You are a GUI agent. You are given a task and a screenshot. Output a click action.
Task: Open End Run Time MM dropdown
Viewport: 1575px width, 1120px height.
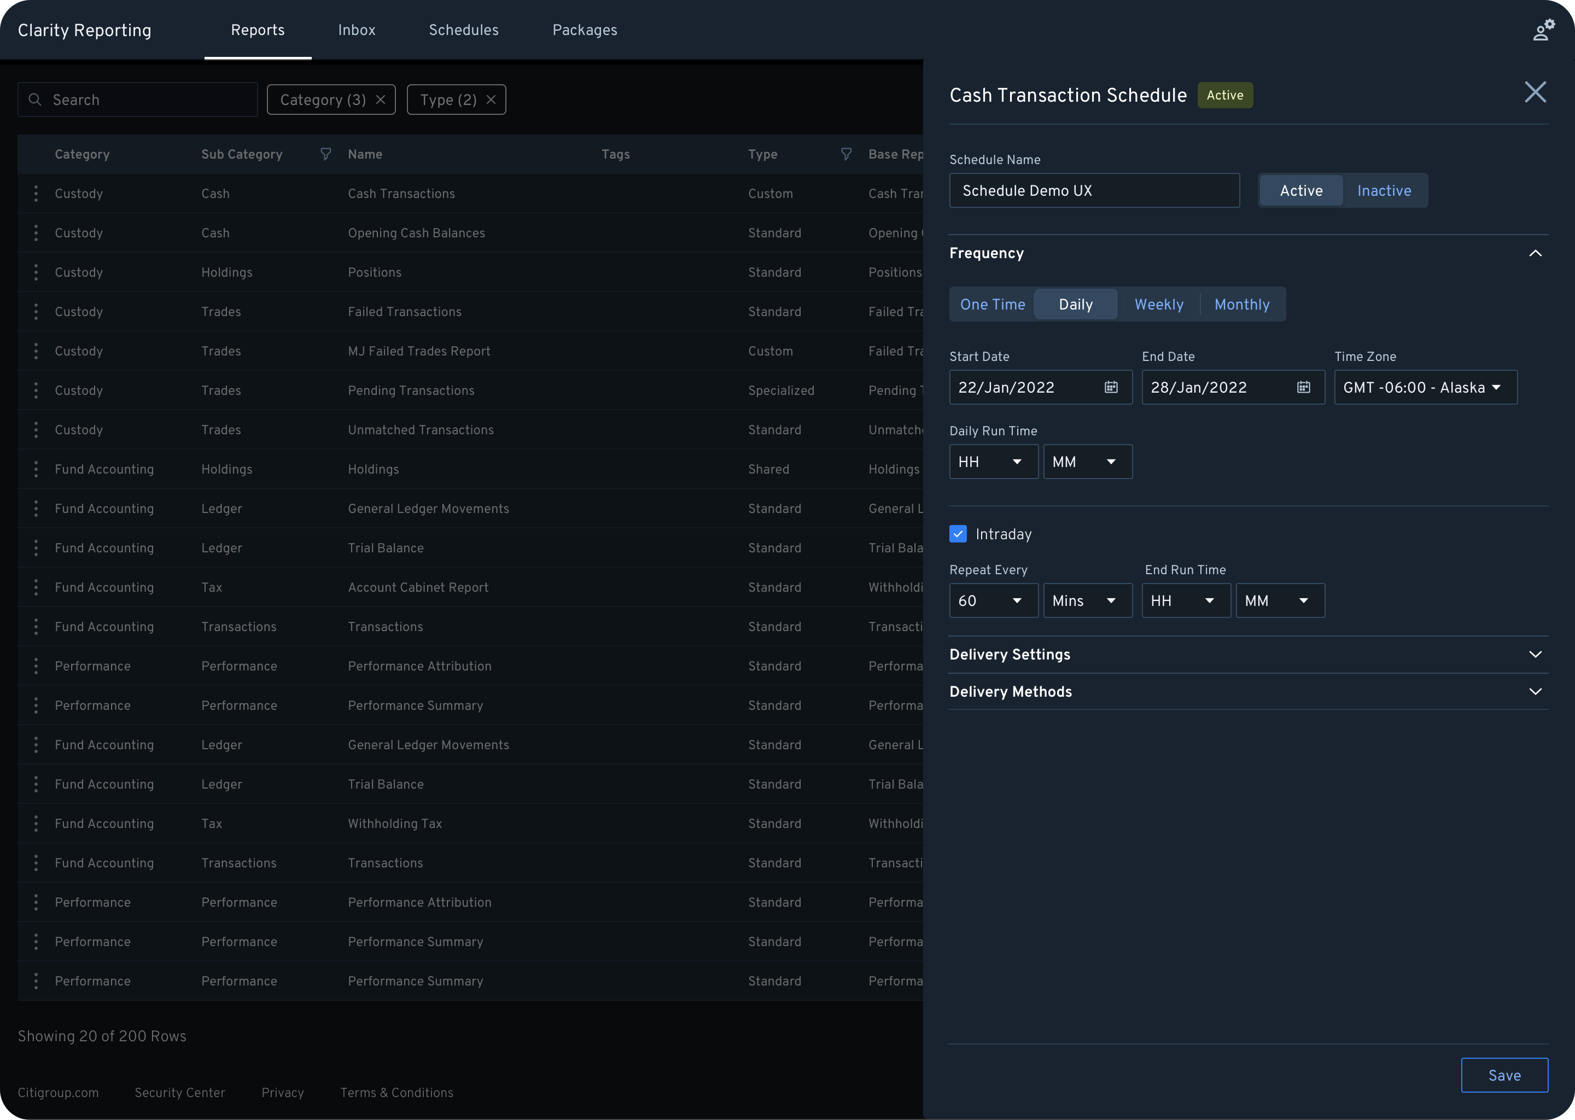coord(1280,600)
